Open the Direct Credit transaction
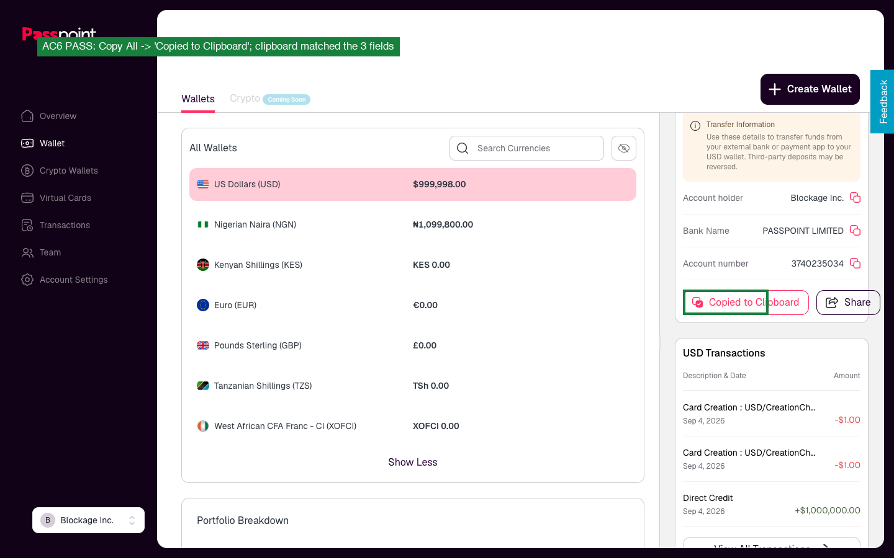The width and height of the screenshot is (894, 558). (x=772, y=504)
